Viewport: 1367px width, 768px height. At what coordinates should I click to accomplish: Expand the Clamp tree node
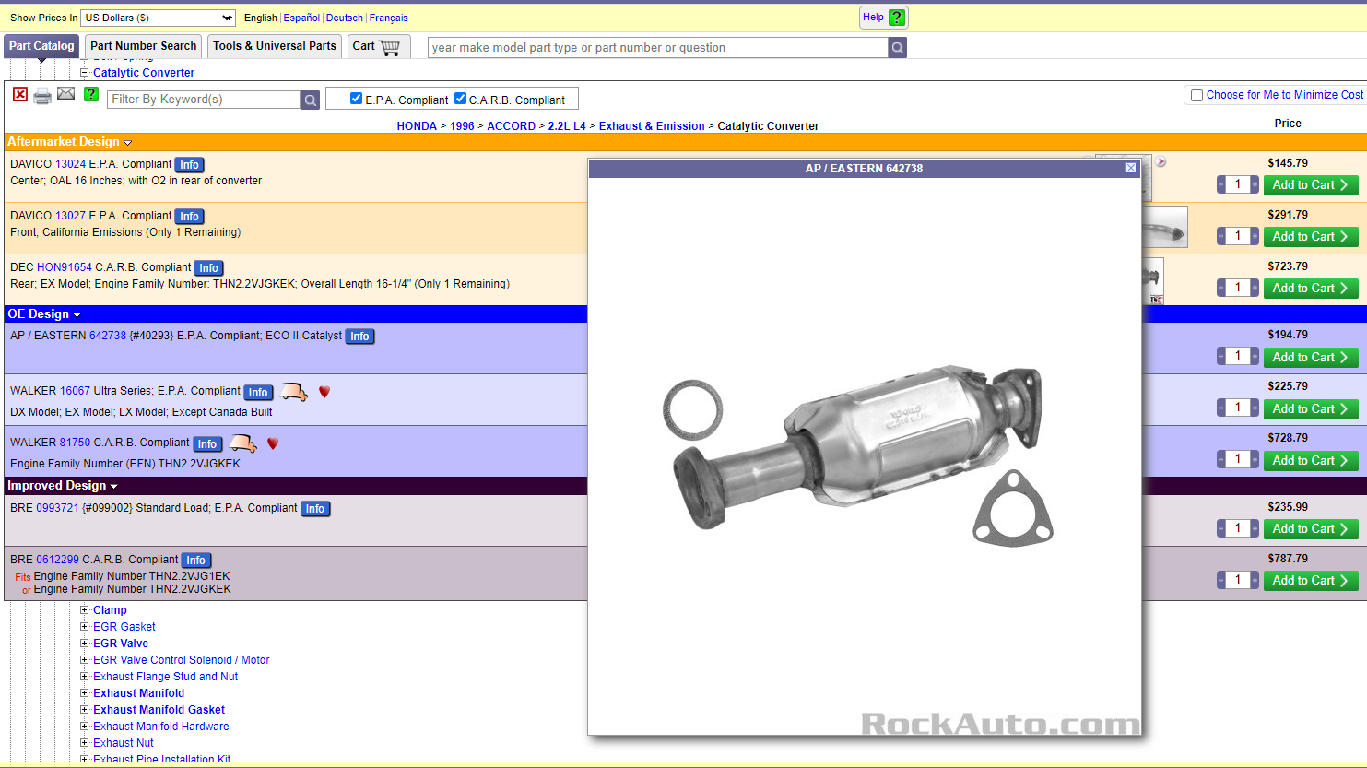point(85,610)
